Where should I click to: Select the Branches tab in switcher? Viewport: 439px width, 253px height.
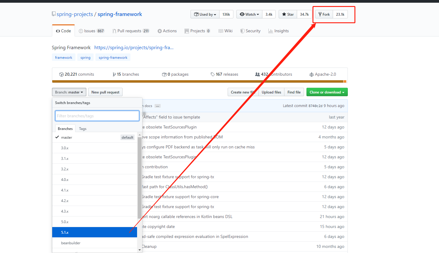(65, 128)
